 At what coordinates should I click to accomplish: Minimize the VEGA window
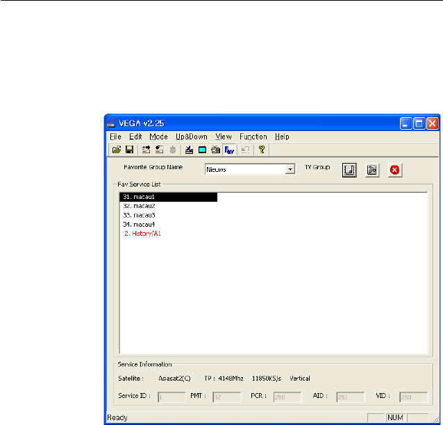(x=406, y=123)
